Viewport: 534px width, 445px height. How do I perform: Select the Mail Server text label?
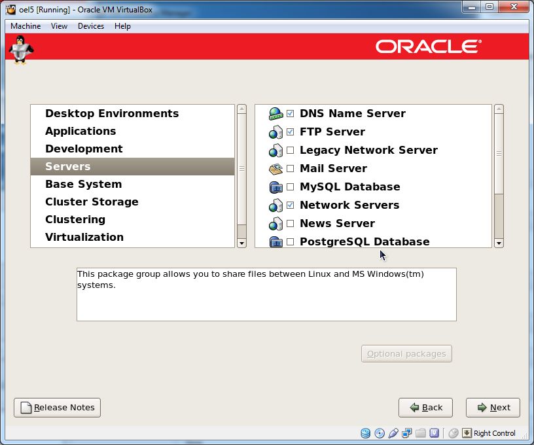333,169
